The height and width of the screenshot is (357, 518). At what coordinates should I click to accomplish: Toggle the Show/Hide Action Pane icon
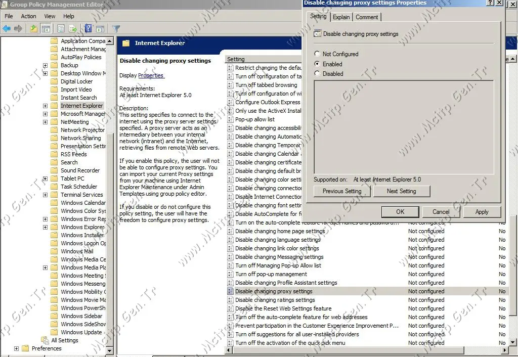(100, 29)
